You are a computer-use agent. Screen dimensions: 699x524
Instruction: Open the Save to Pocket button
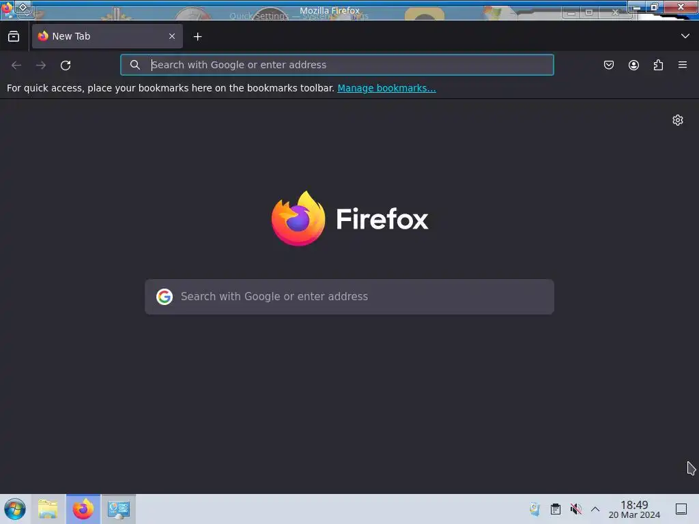pyautogui.click(x=608, y=65)
